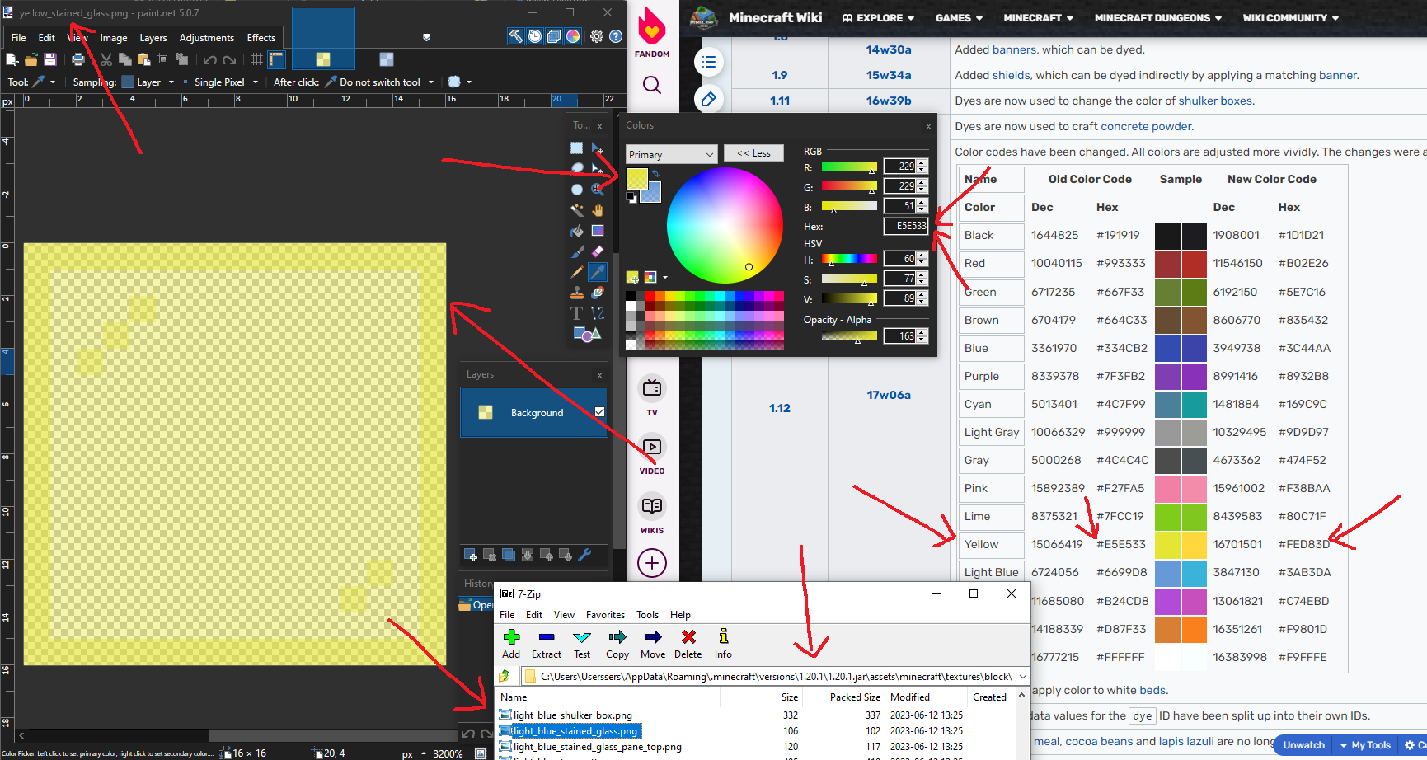This screenshot has height=760, width=1427.
Task: Toggle the pixel grid button
Action: [x=256, y=59]
